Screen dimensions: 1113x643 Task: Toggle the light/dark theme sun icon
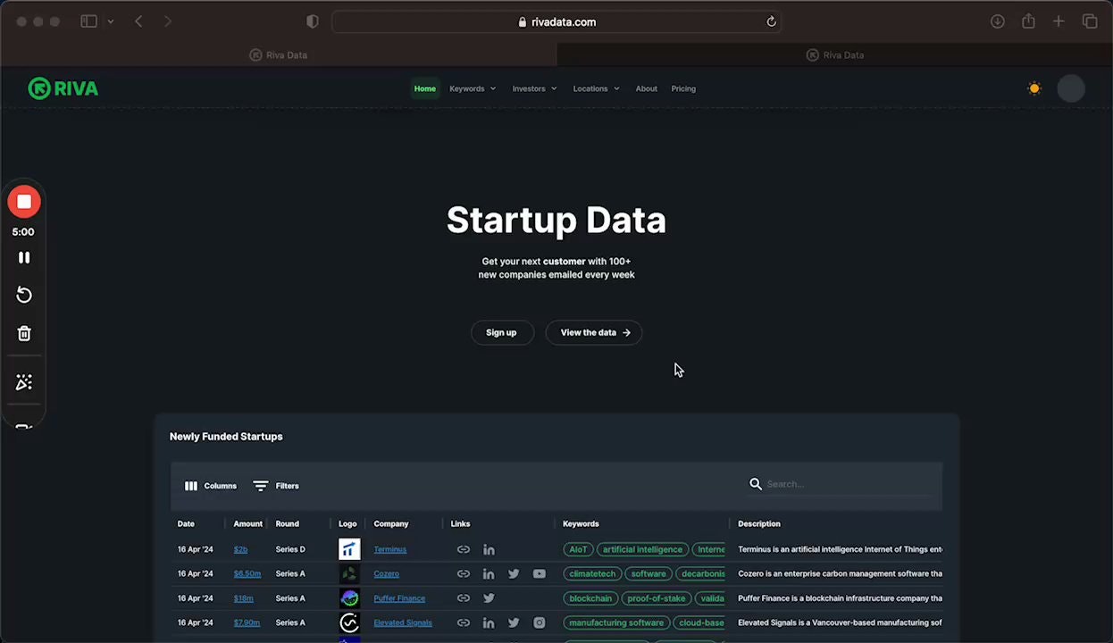1034,88
